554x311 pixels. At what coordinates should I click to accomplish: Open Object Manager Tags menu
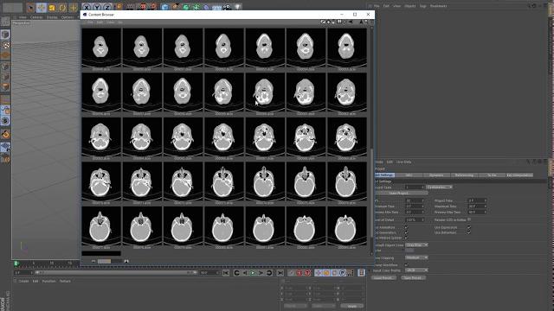tap(423, 6)
